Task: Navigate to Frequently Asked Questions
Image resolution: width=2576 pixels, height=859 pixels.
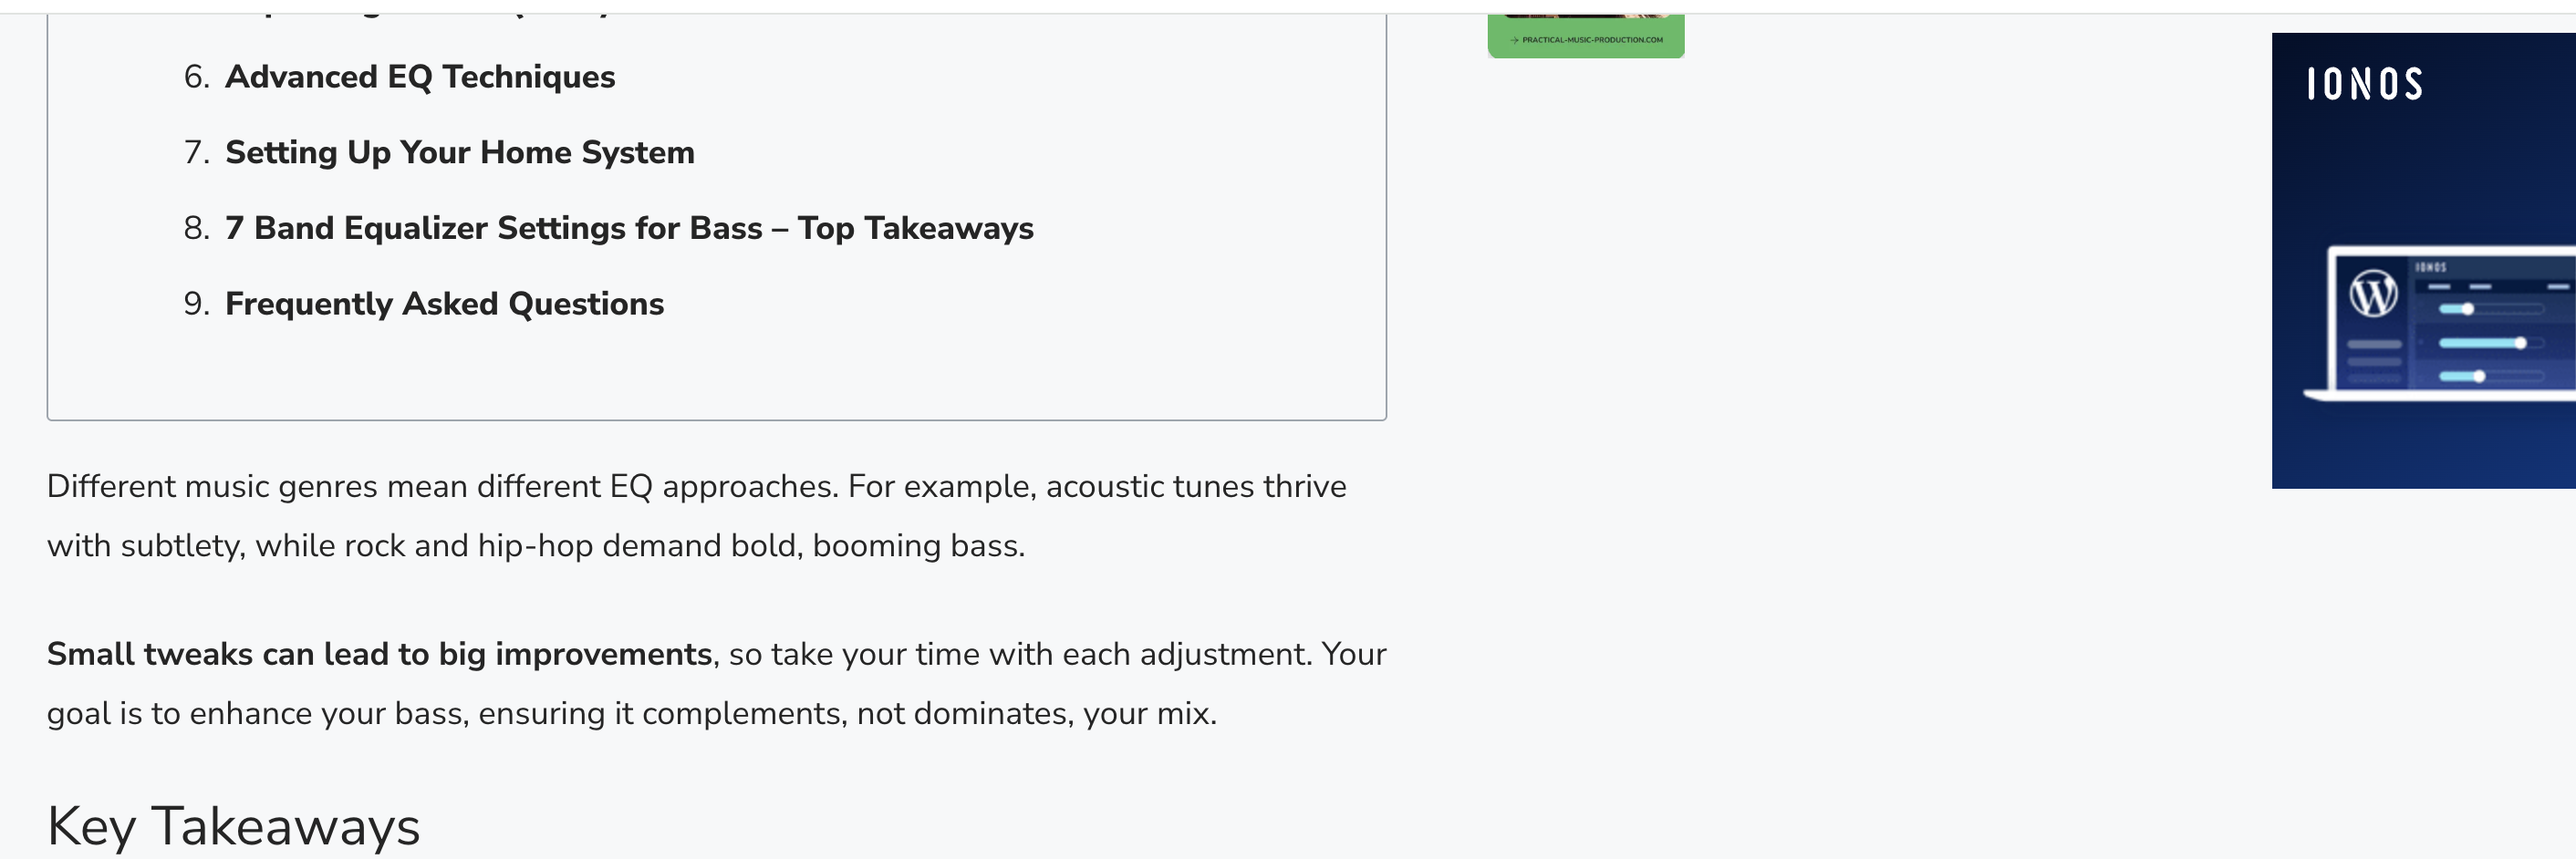Action: point(444,303)
